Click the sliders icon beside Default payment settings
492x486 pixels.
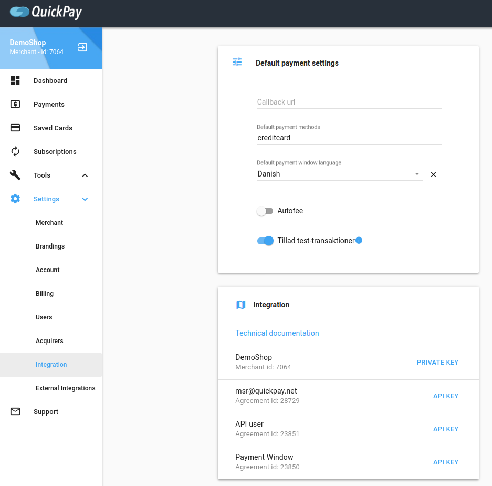pyautogui.click(x=237, y=62)
